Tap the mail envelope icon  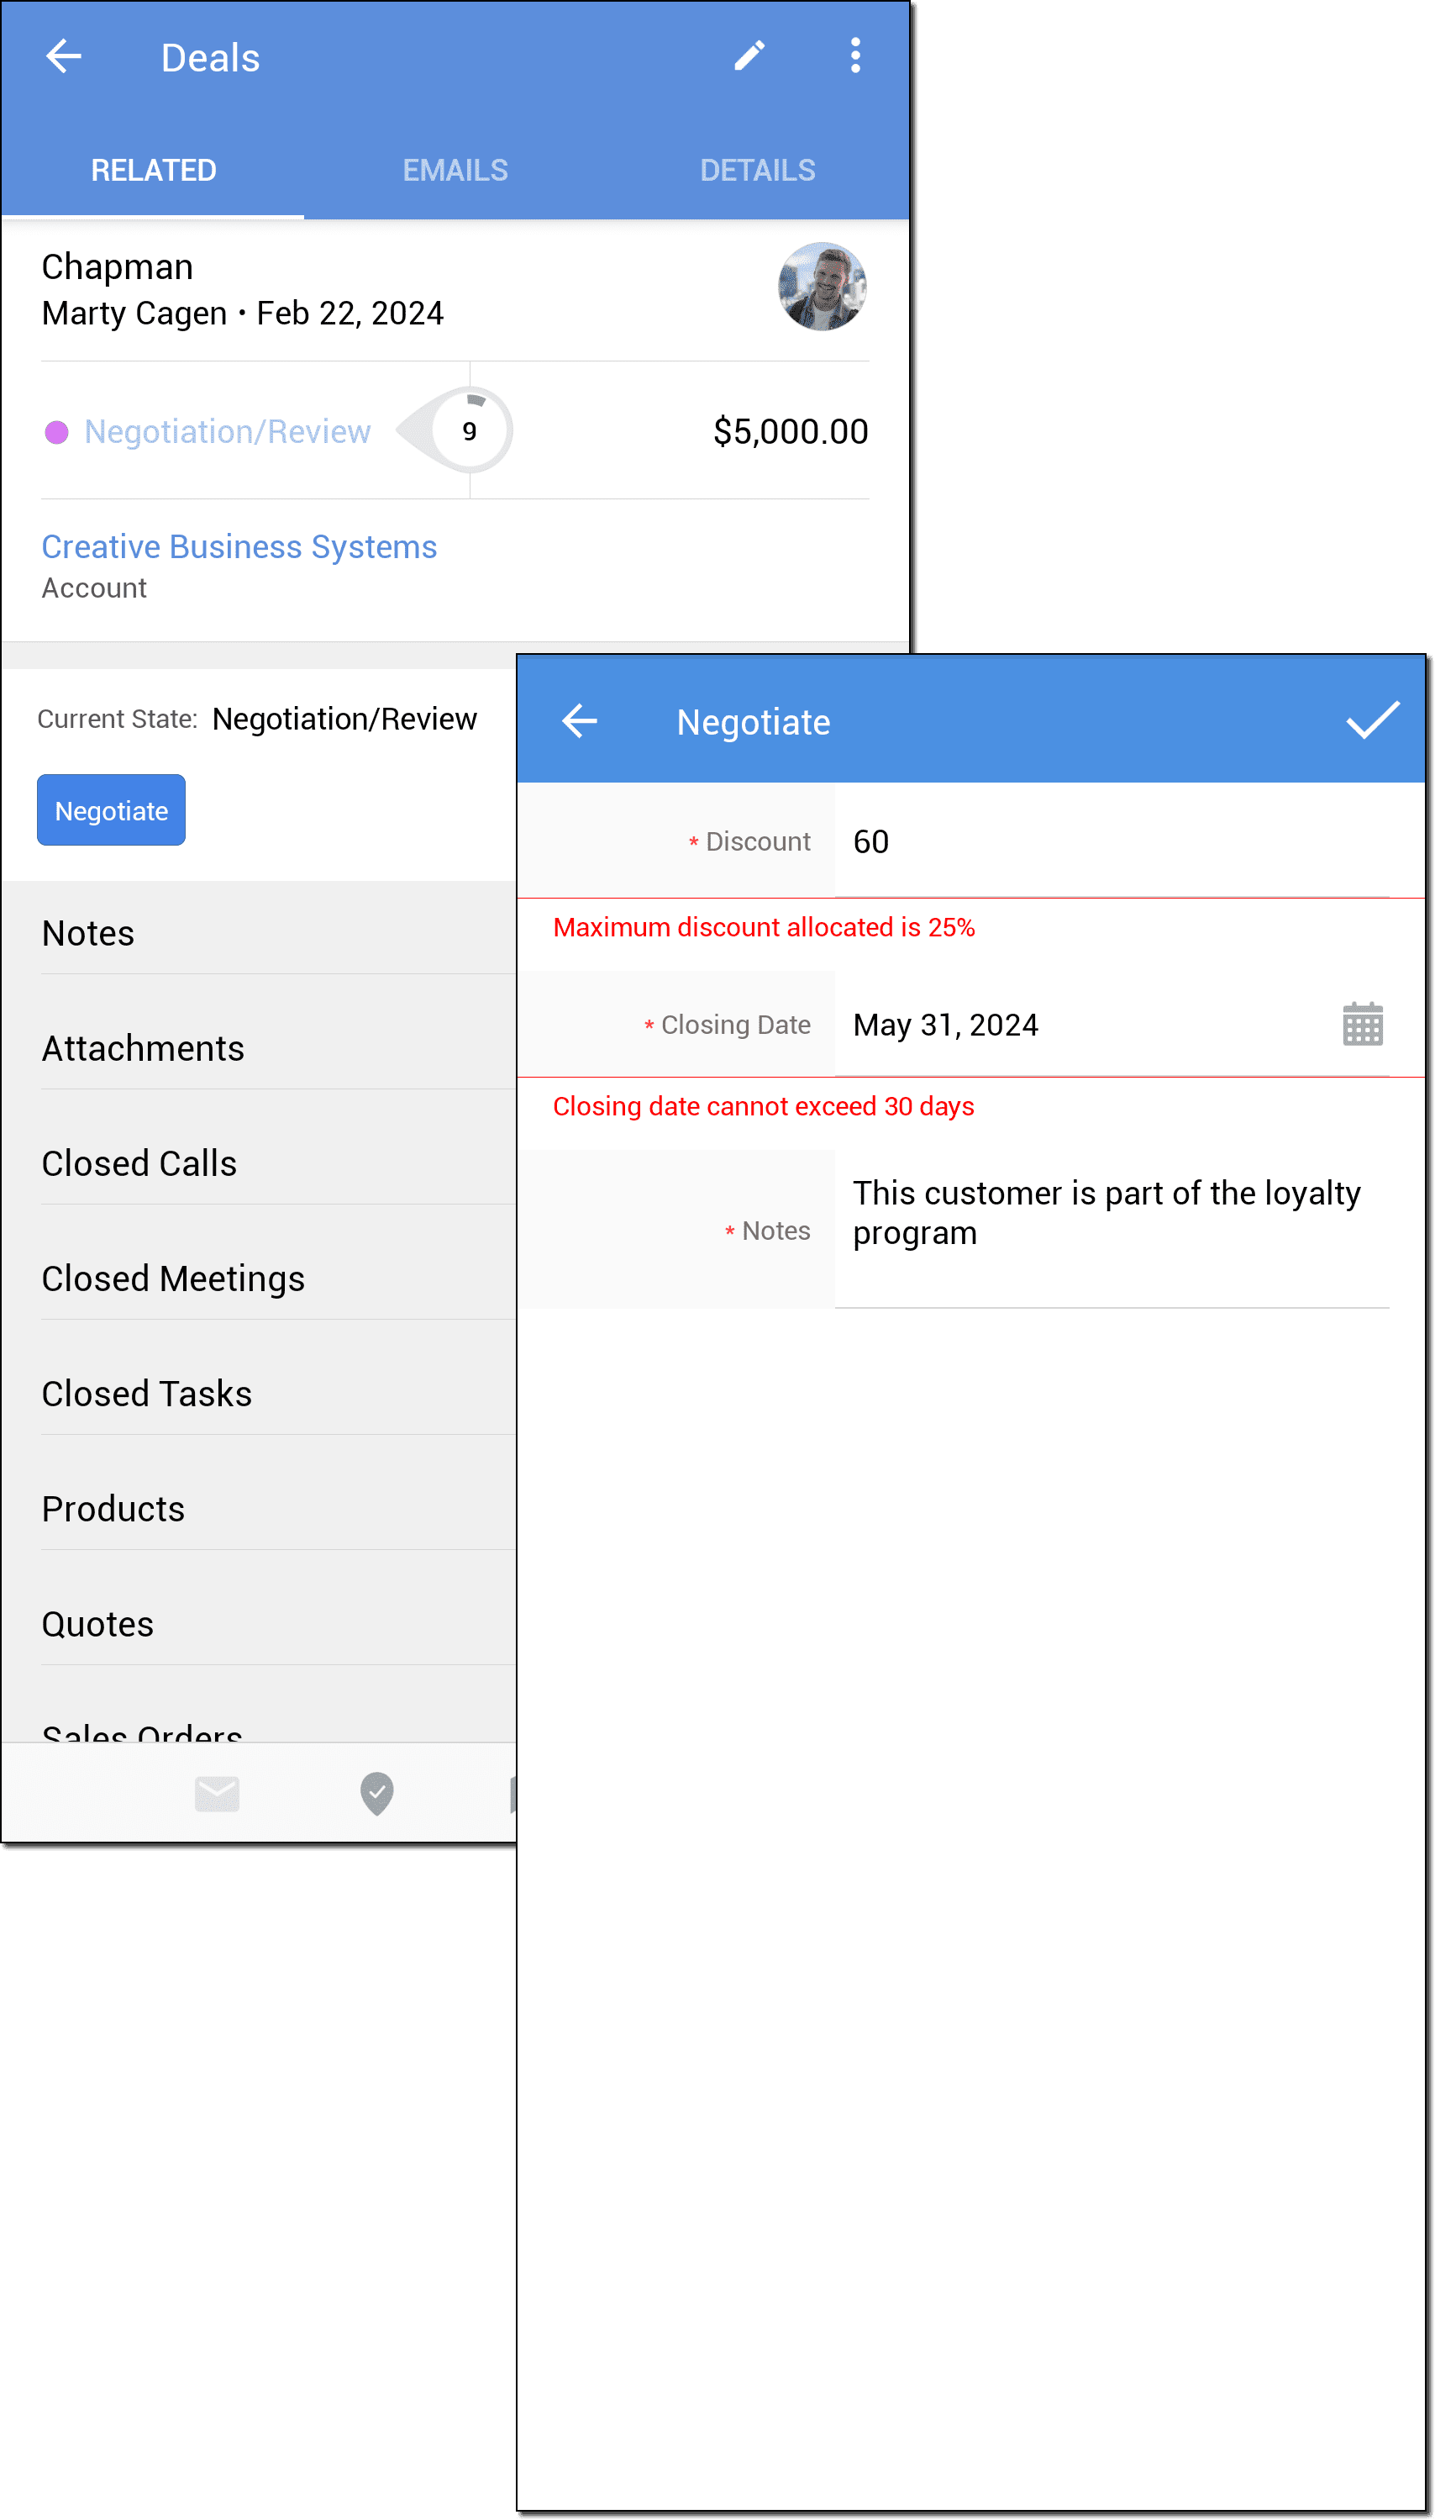(217, 1793)
